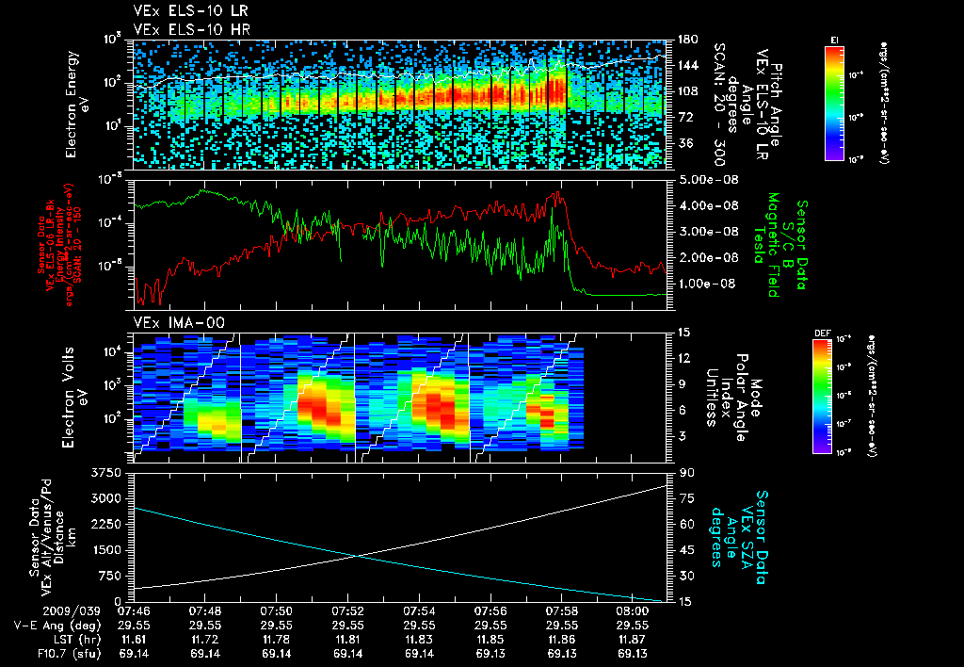
Task: Click the LST value 11.61
Action: click(x=134, y=640)
